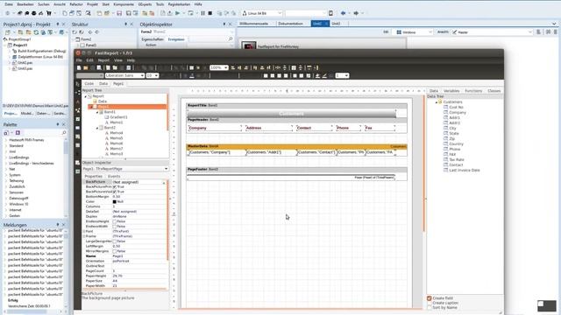The width and height of the screenshot is (561, 315).
Task: Select the text 'A' object tool in sidebar
Action: (x=78, y=101)
